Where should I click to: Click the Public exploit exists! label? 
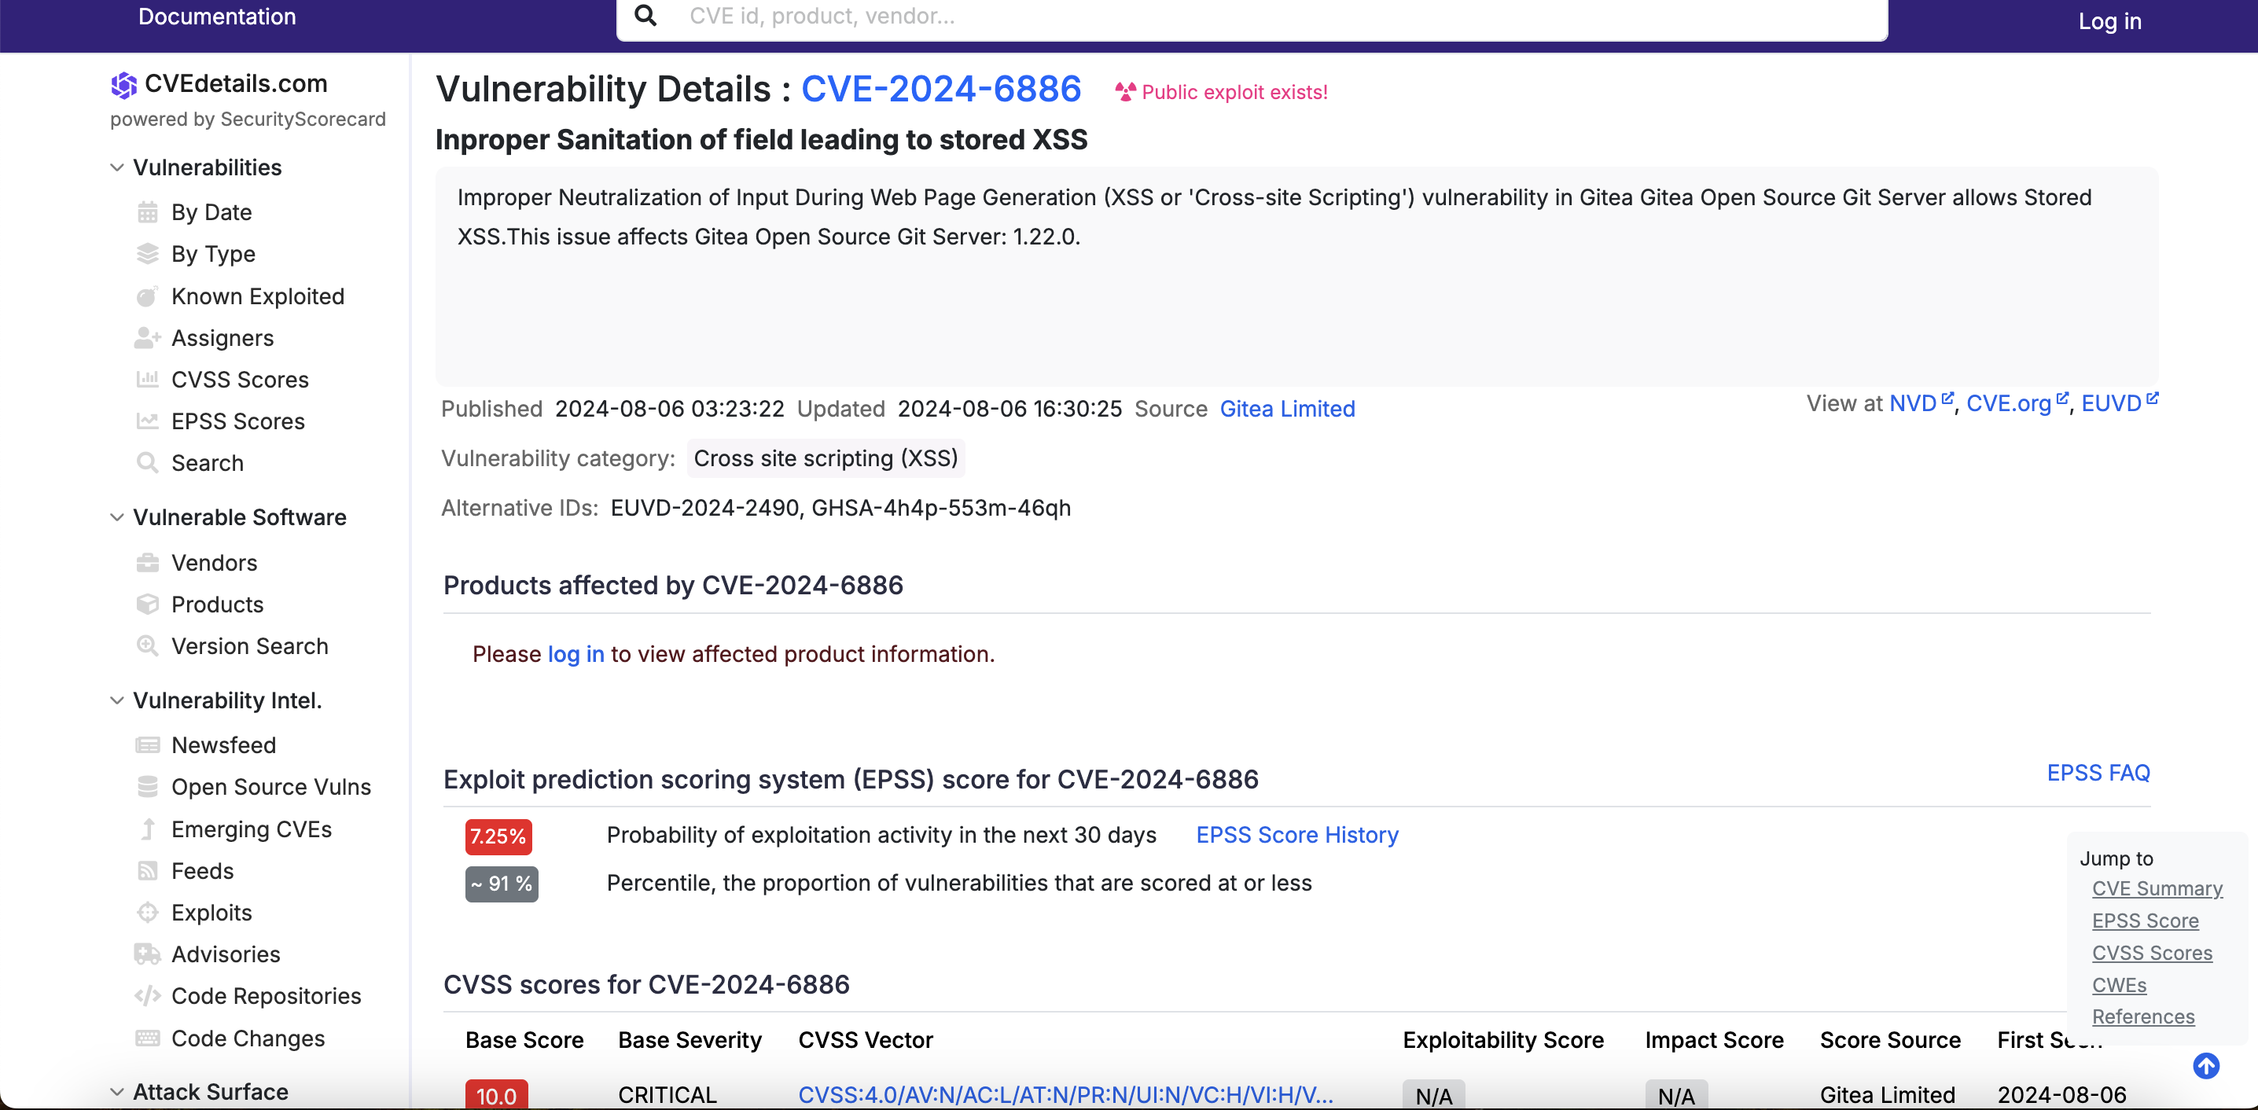[1234, 92]
